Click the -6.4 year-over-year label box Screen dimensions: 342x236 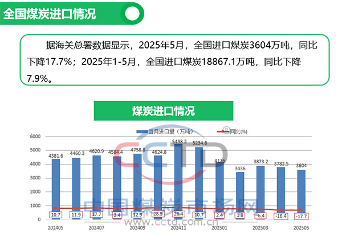(x=260, y=215)
